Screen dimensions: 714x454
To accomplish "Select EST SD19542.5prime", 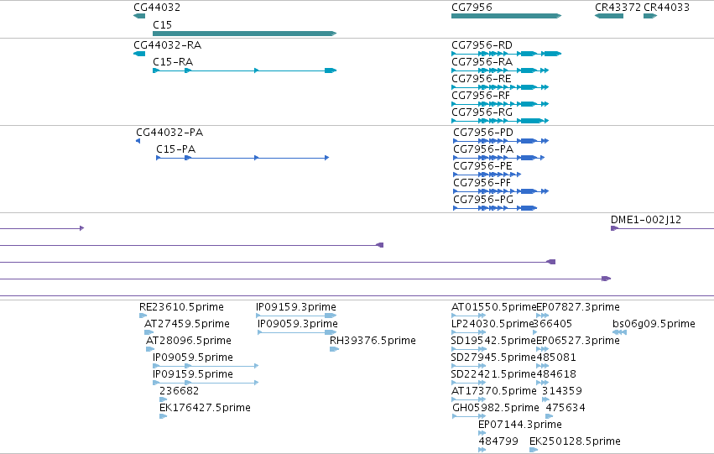I will click(x=468, y=349).
